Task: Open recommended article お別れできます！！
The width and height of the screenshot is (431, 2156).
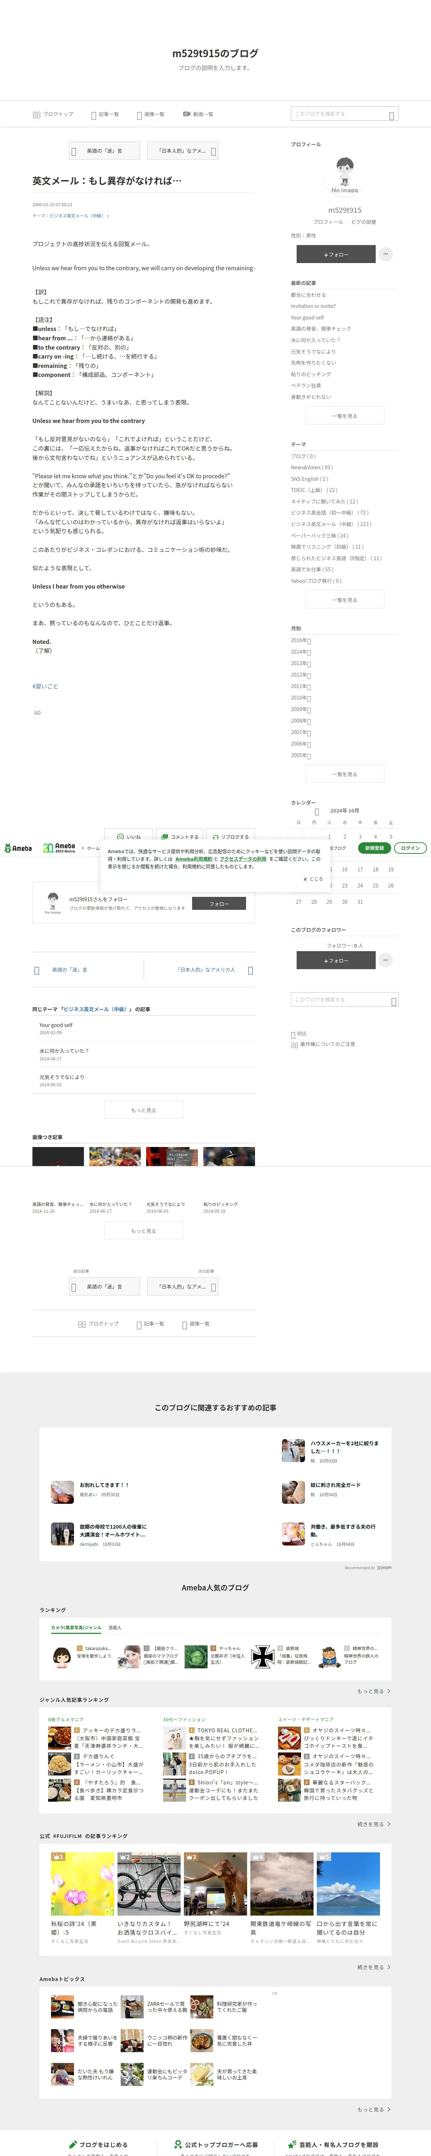Action: click(x=104, y=1485)
